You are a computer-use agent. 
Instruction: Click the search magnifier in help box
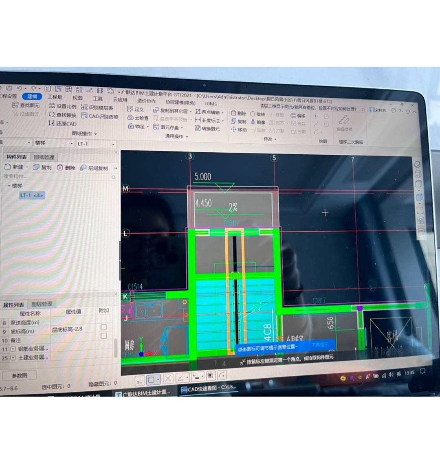(363, 110)
